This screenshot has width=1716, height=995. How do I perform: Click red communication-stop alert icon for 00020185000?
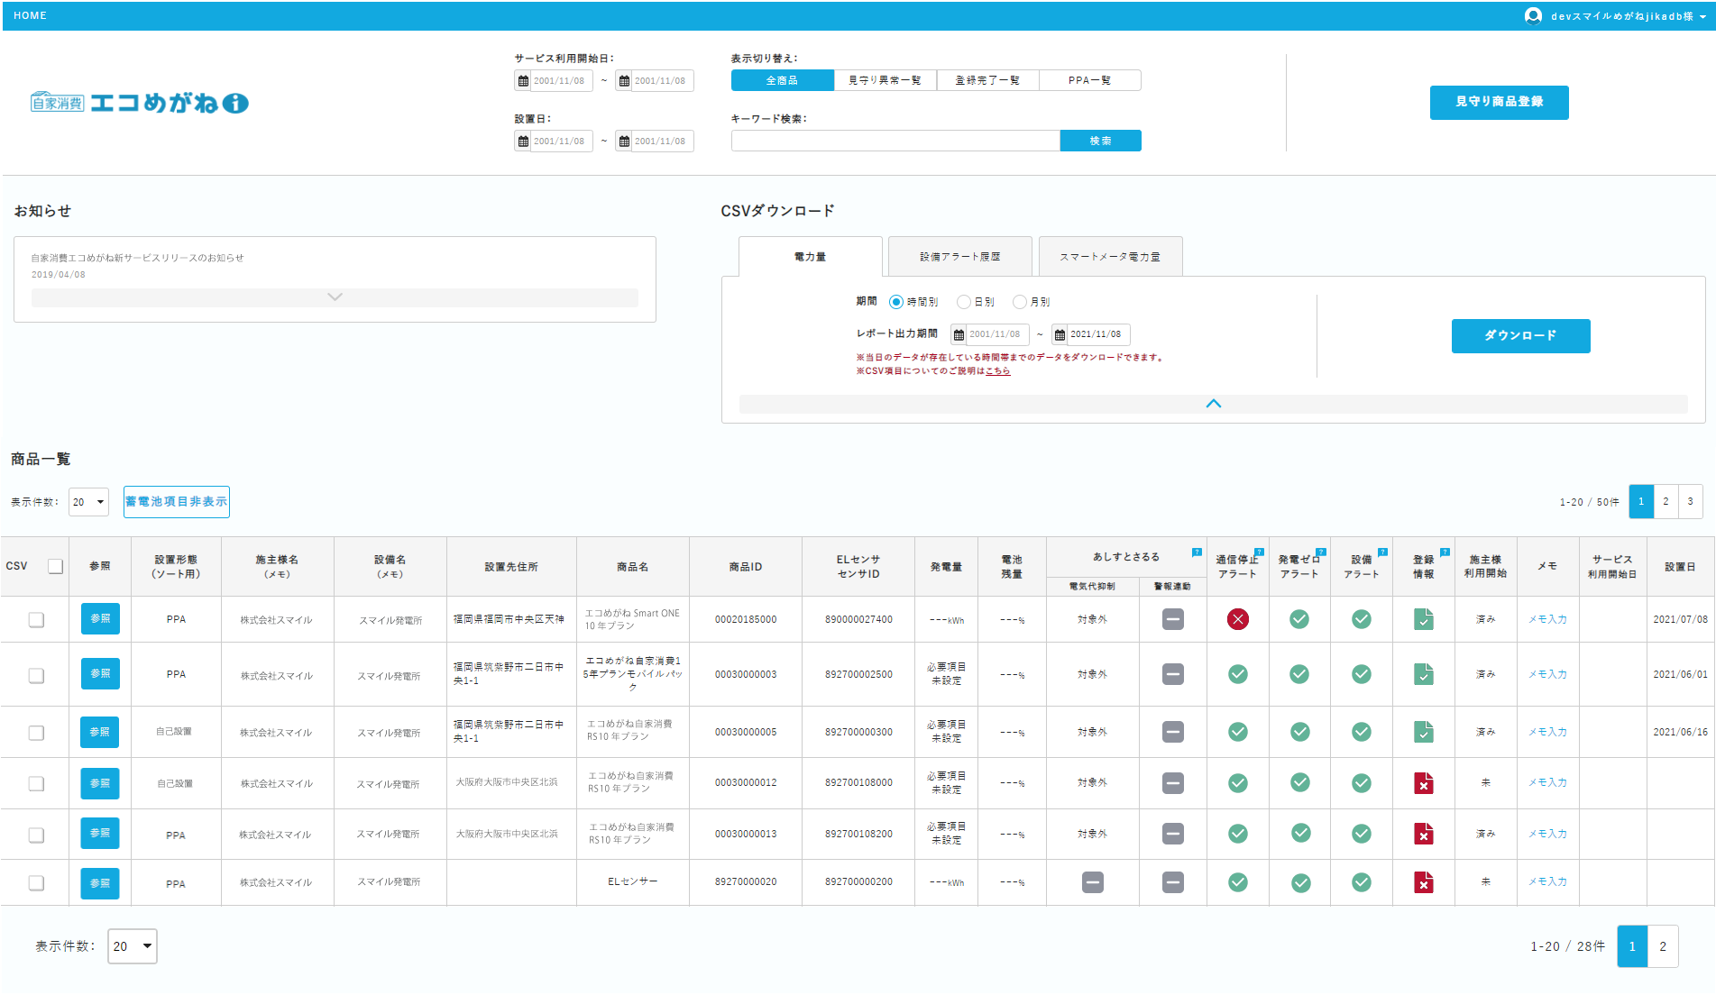(1238, 619)
